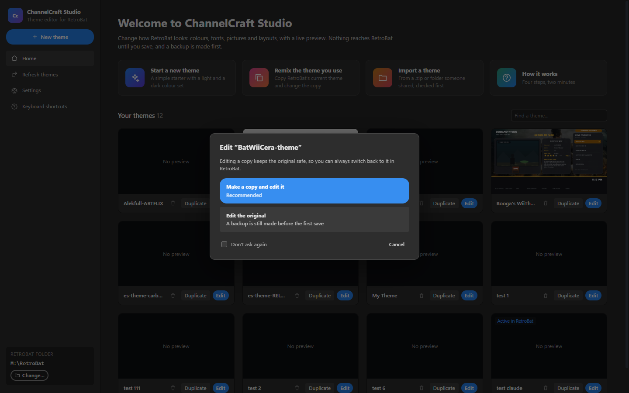The width and height of the screenshot is (629, 393).
Task: Click Find a theme search field
Action: click(559, 116)
